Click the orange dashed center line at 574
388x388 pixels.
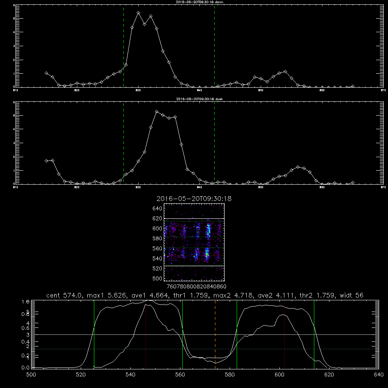coord(215,334)
